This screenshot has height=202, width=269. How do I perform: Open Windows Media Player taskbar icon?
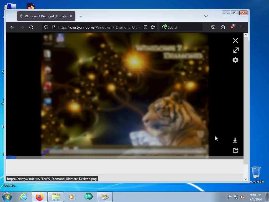tap(72, 197)
